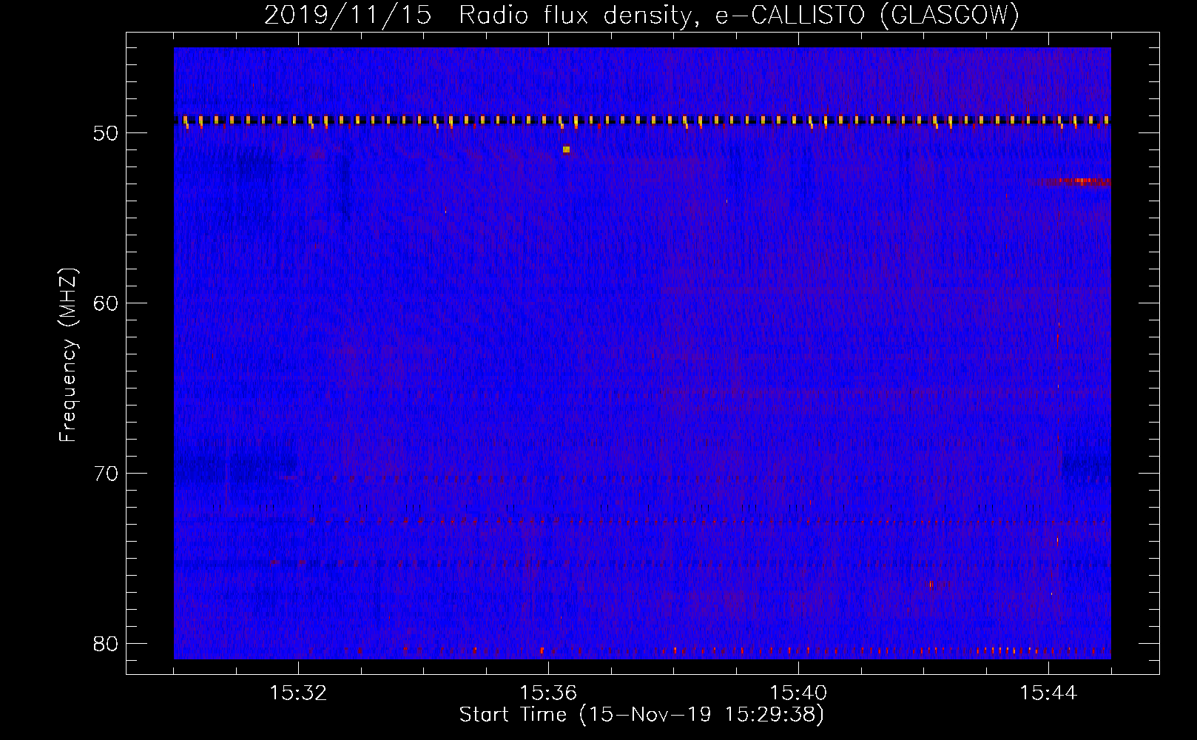Screen dimensions: 1197x740
Task: Click the 15:36 time tick label
Action: pyautogui.click(x=549, y=693)
